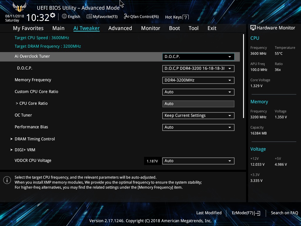Viewport: 301px width, 226px height.
Task: Click the +5V 4.986 V reading
Action: coord(281,164)
